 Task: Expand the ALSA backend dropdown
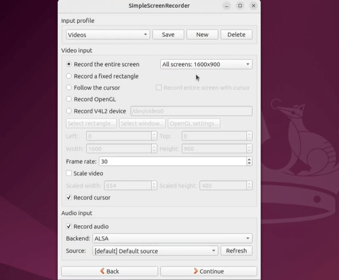172,238
